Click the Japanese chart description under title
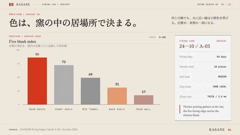Viewport: 240px width, 135px height. [38, 46]
